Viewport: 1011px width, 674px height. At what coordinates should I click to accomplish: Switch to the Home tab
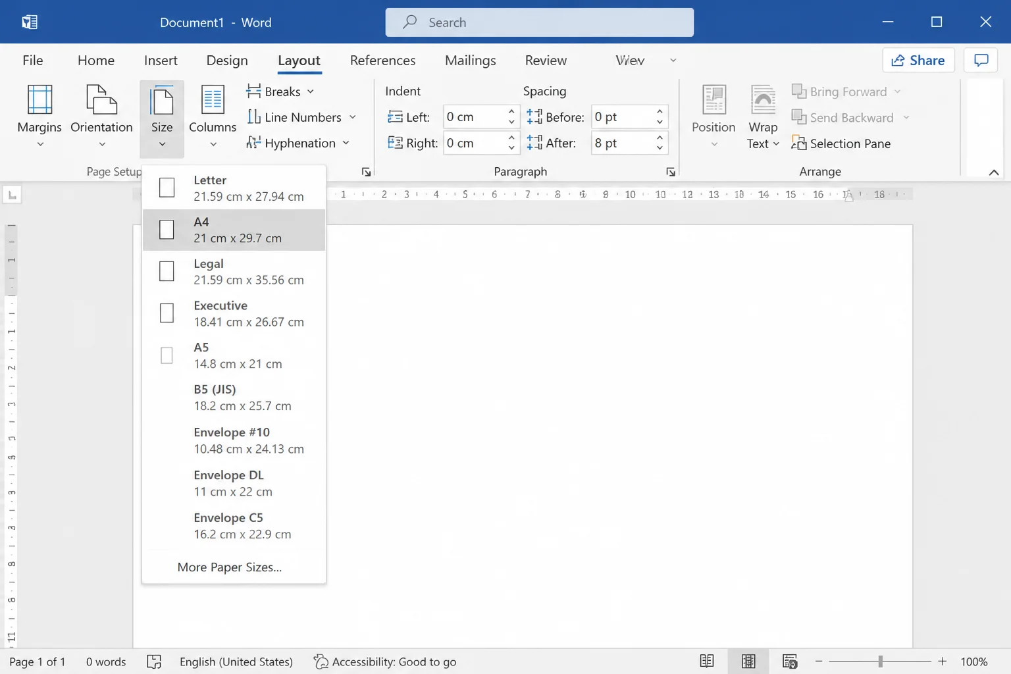click(x=96, y=60)
